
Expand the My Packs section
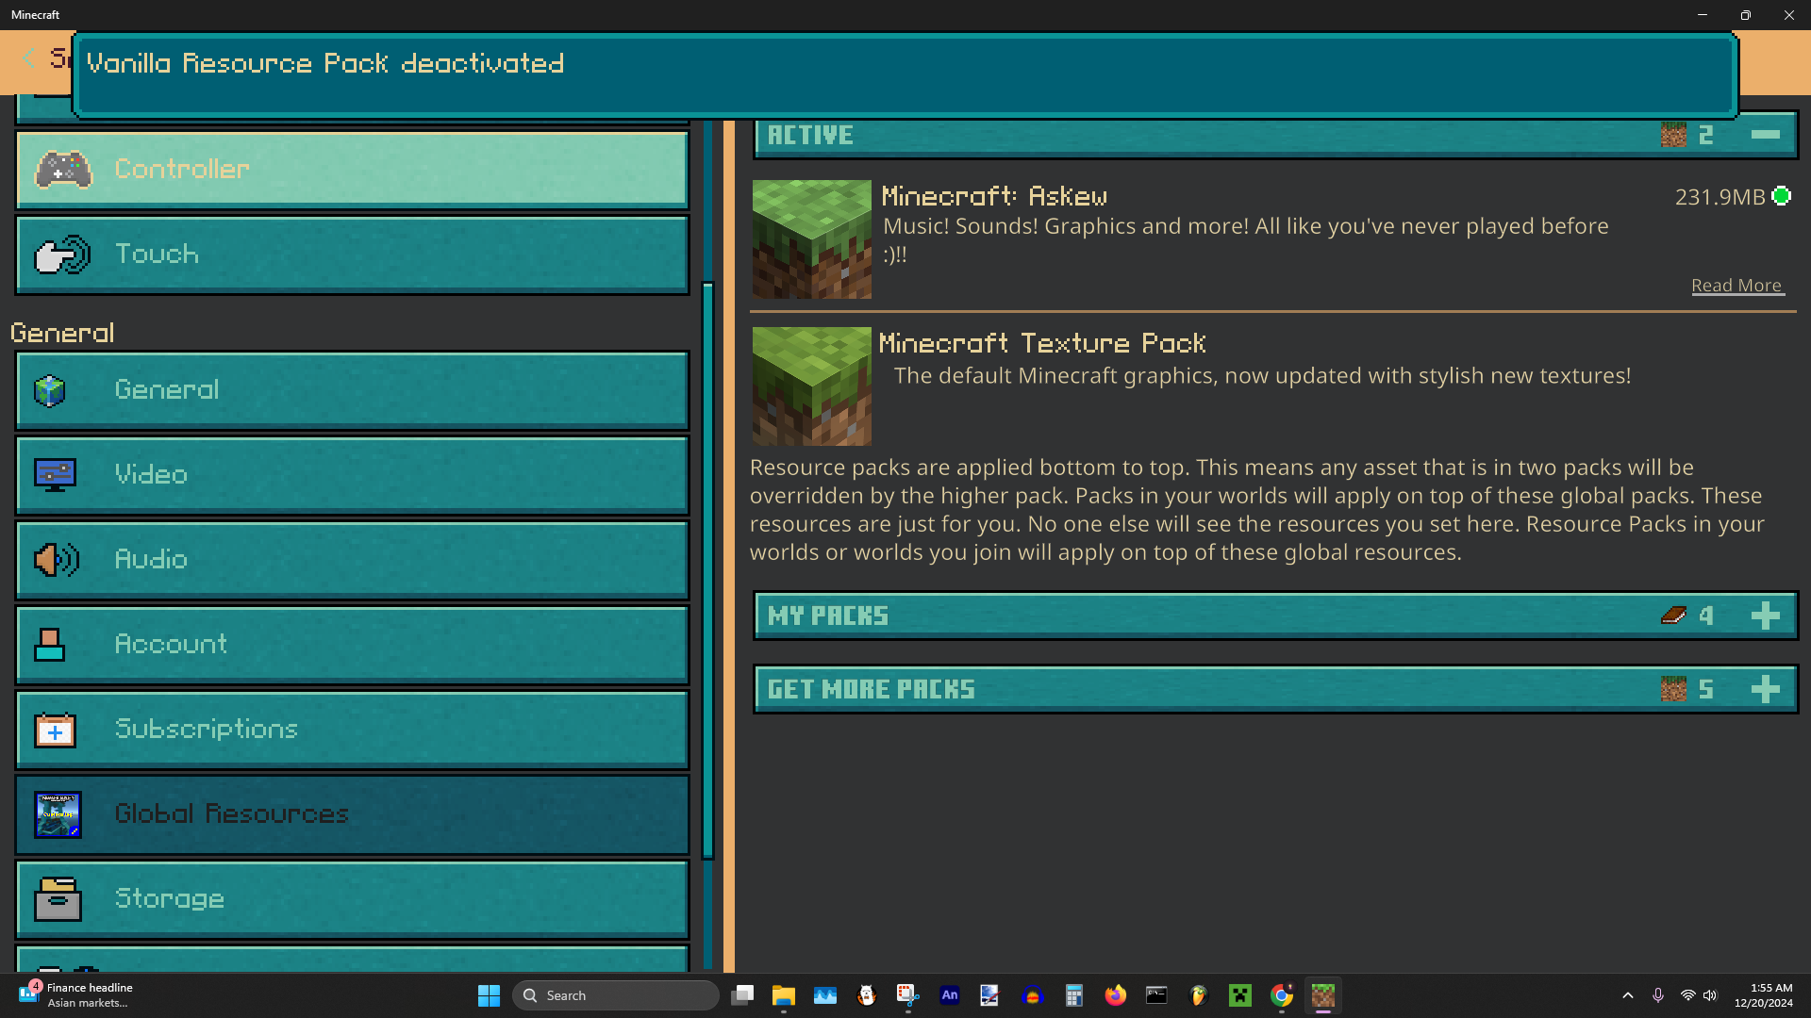pos(1765,616)
